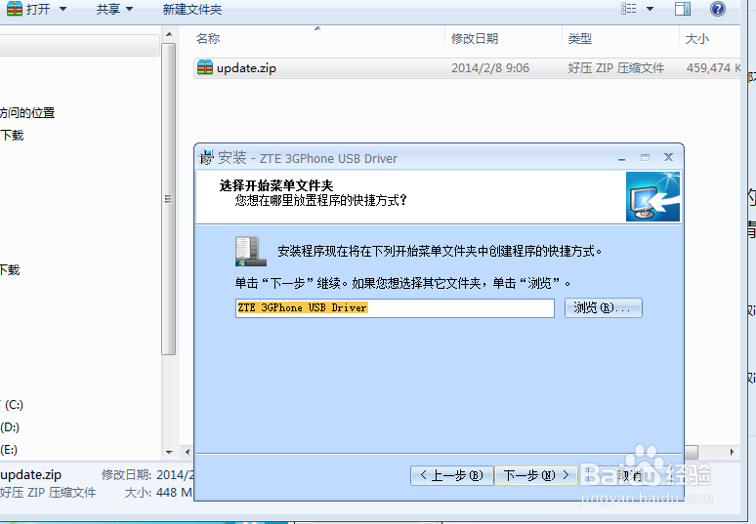Click the wizard computer image in installer header
The image size is (756, 524).
(652, 197)
